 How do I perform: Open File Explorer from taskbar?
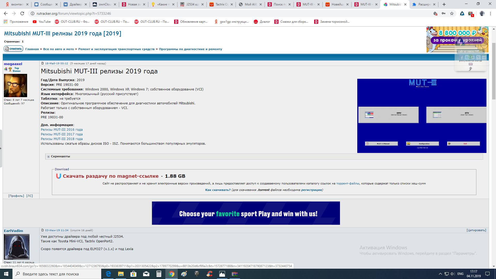[x=121, y=274]
